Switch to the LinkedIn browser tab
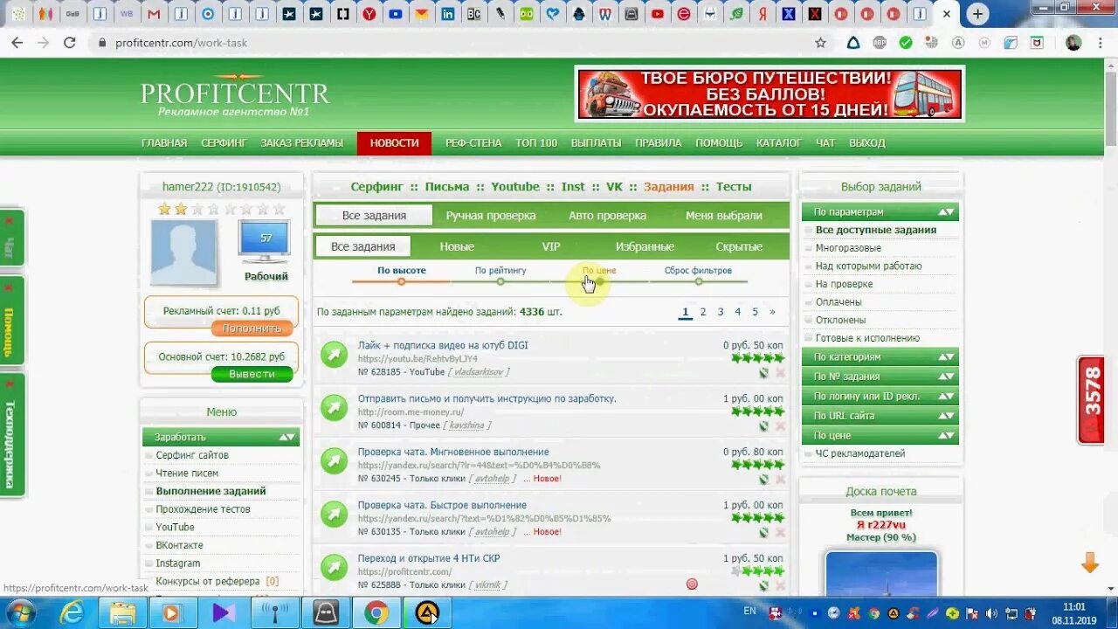The height and width of the screenshot is (629, 1118). click(447, 14)
